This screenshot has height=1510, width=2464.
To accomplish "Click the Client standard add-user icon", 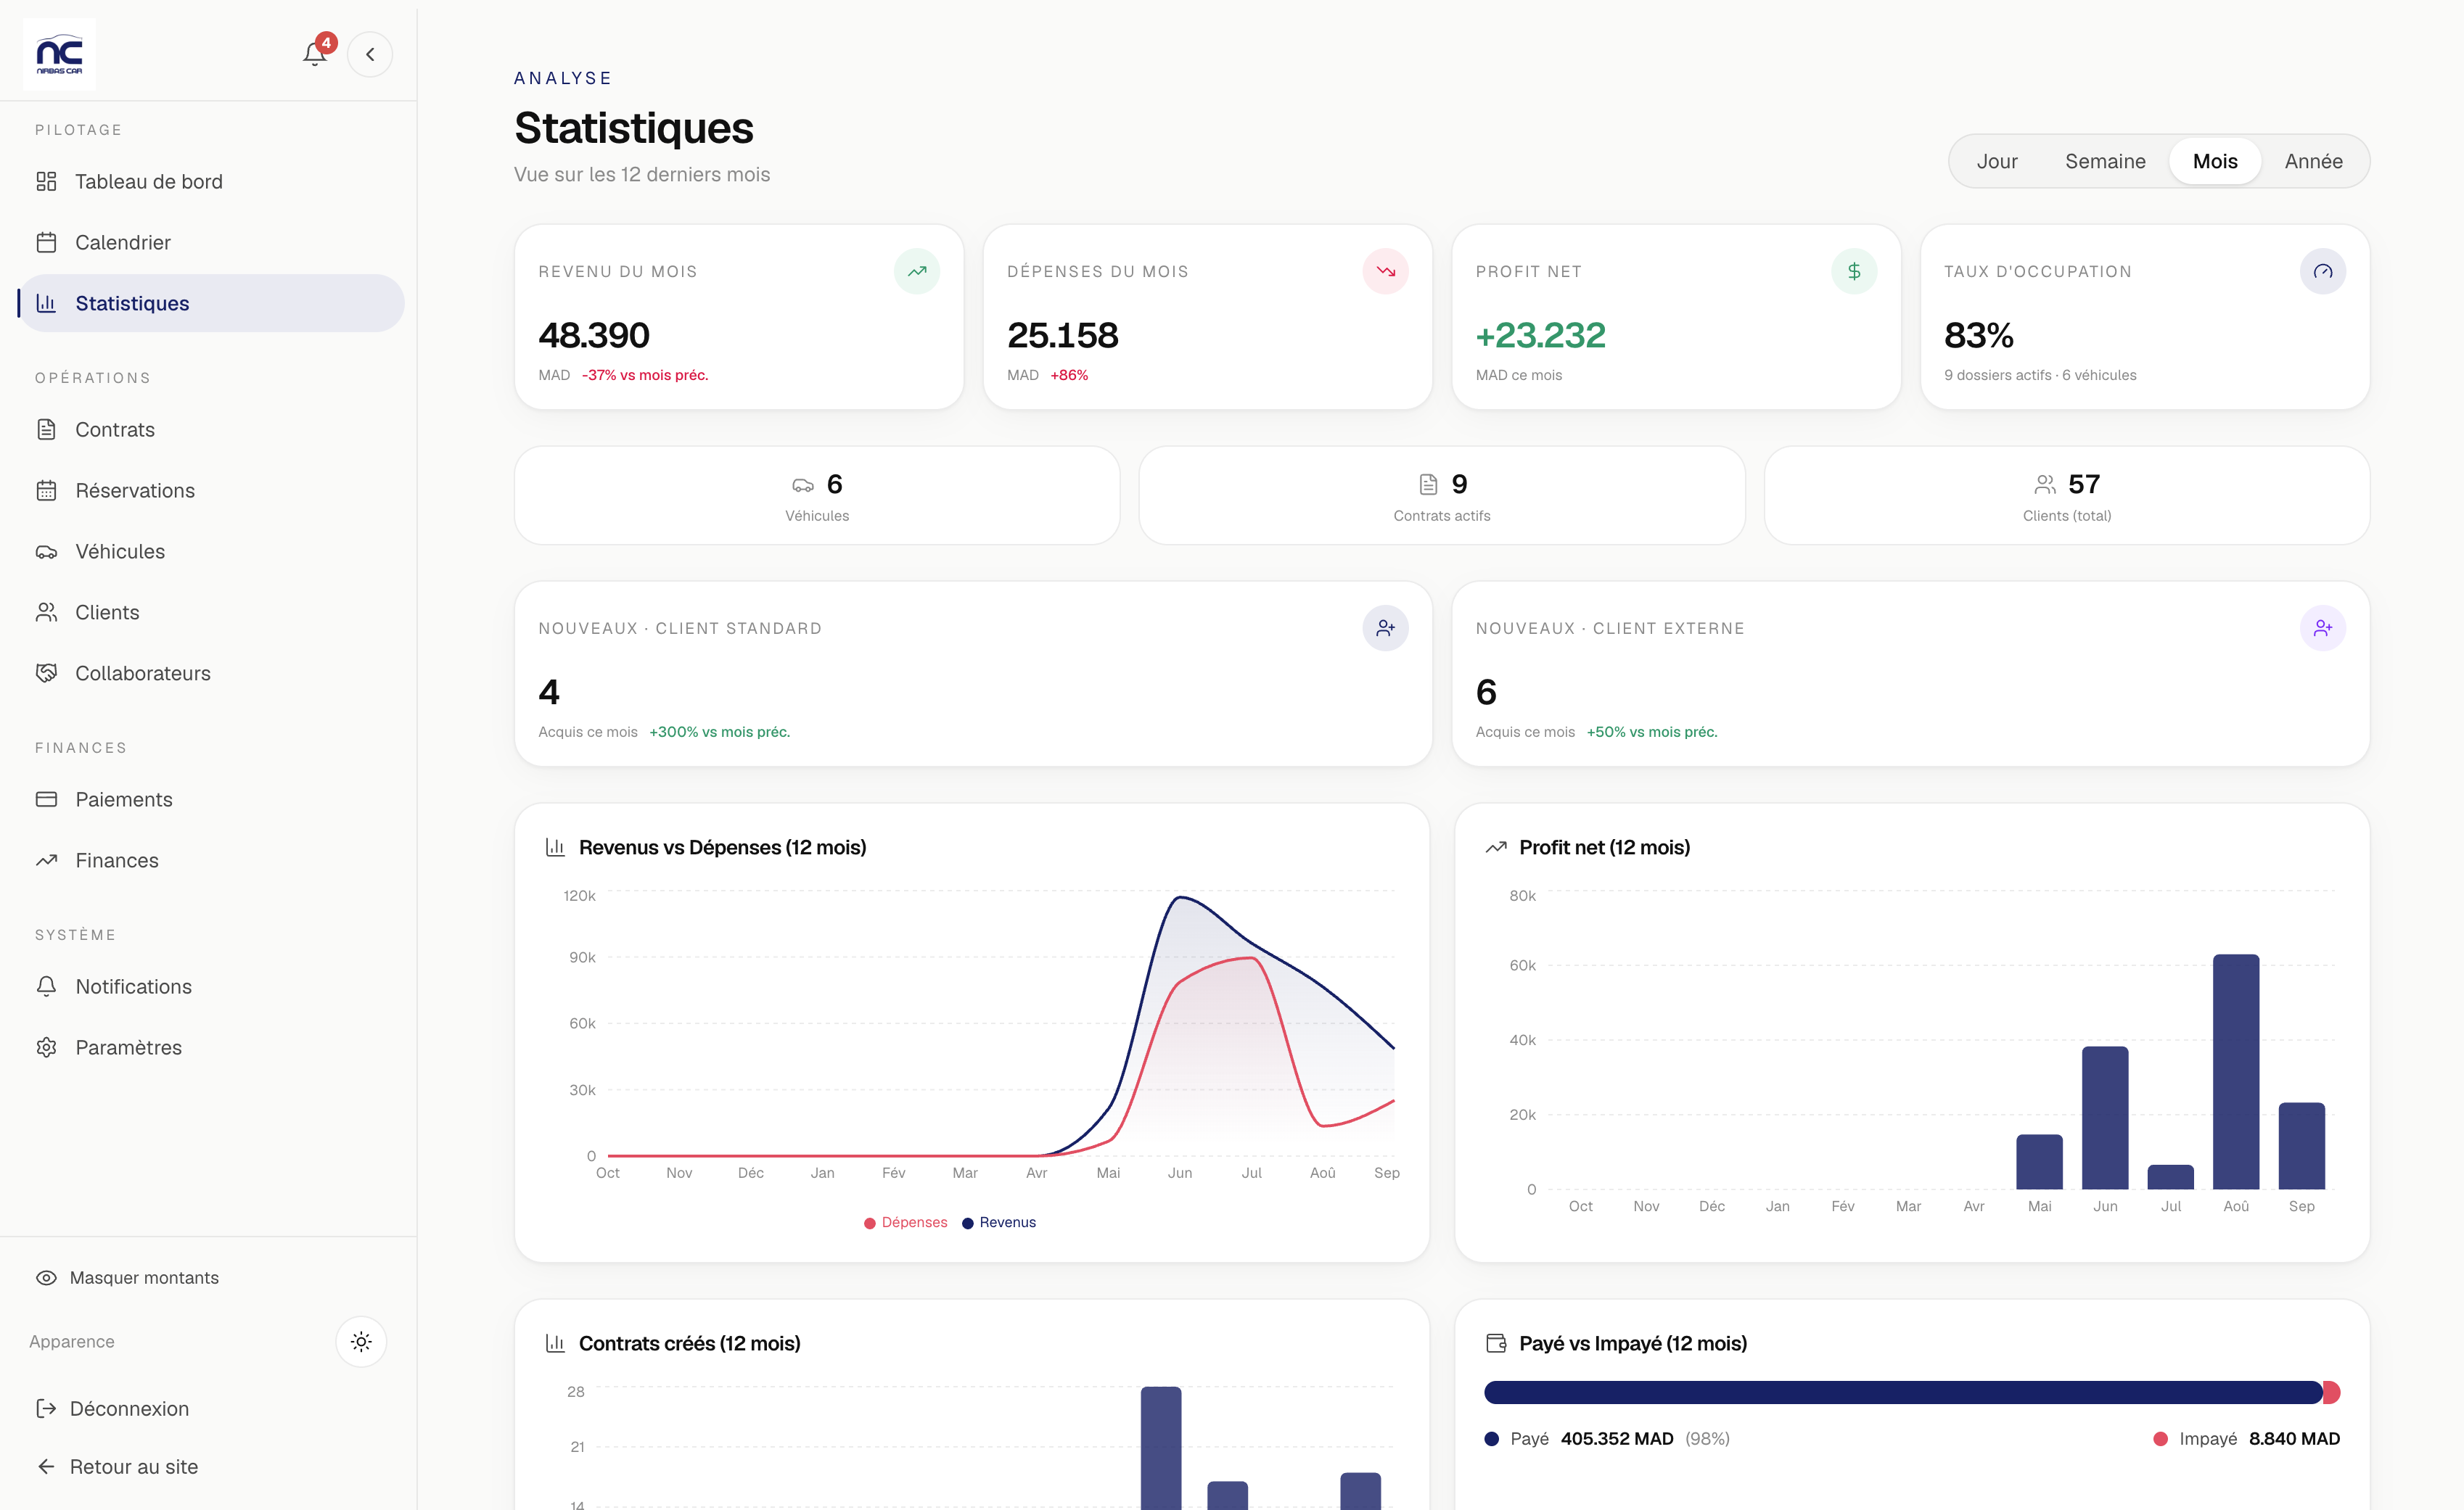I will (x=1385, y=629).
